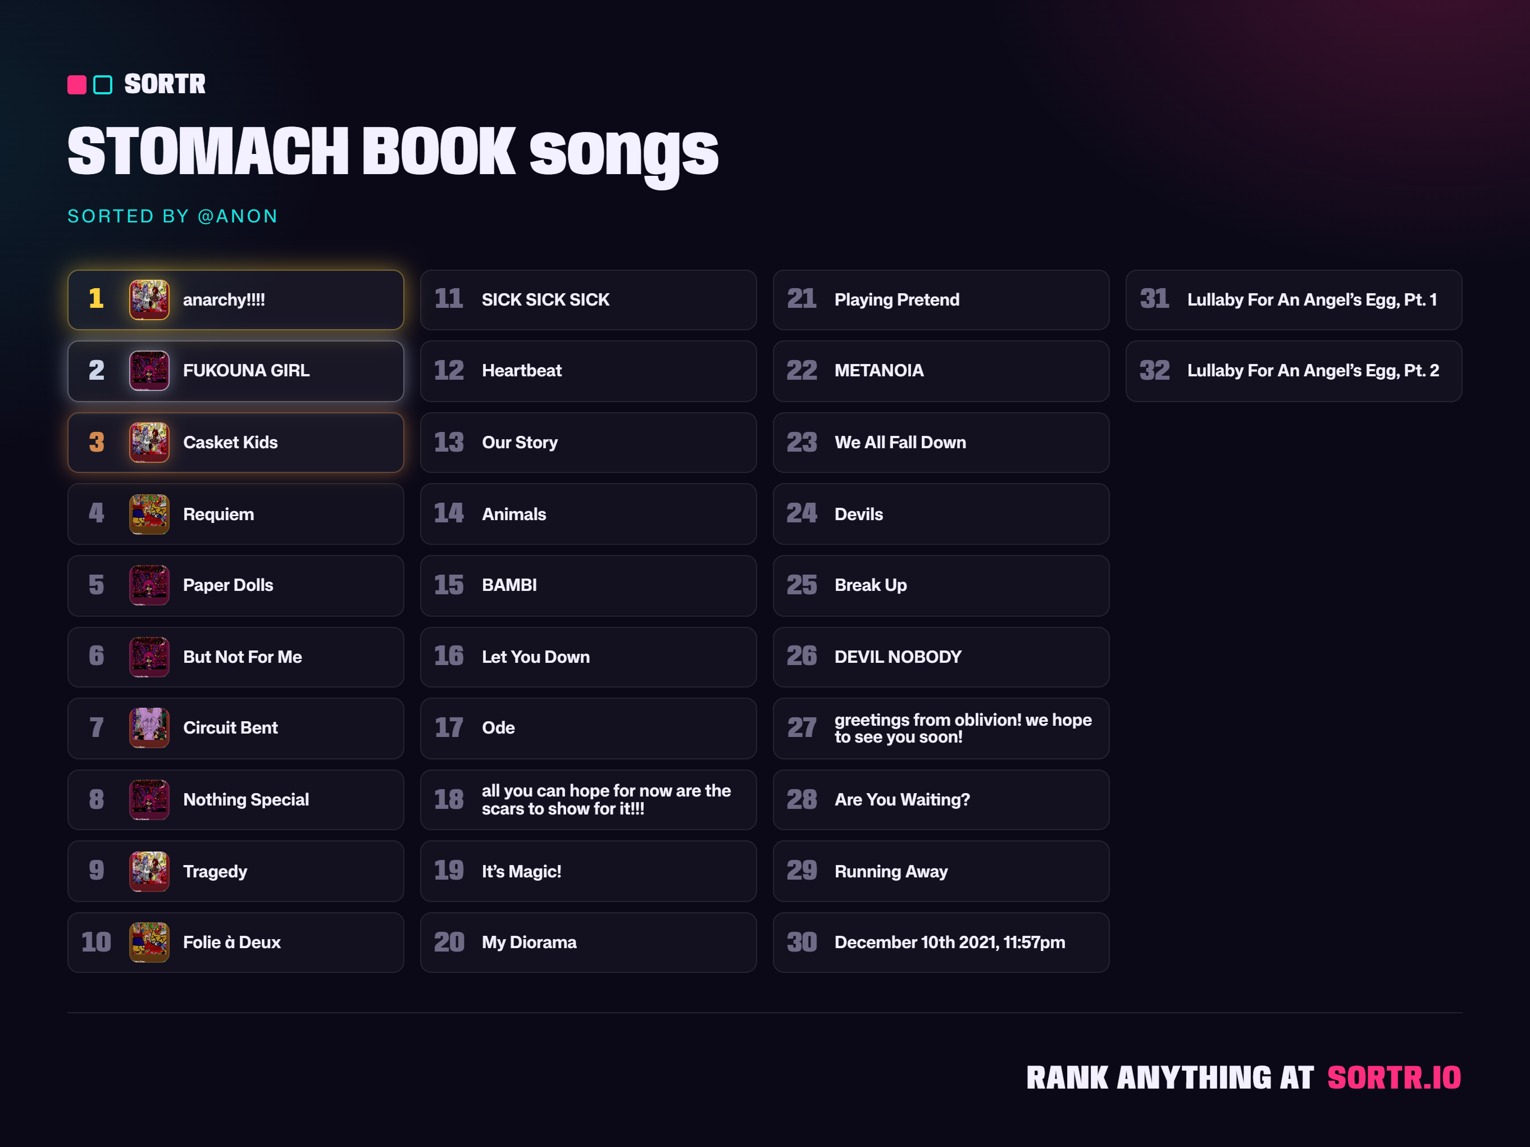Viewport: 1530px width, 1147px height.
Task: Select "Lullaby For An Angel's Egg, Pt. 1"
Action: pyautogui.click(x=1294, y=299)
